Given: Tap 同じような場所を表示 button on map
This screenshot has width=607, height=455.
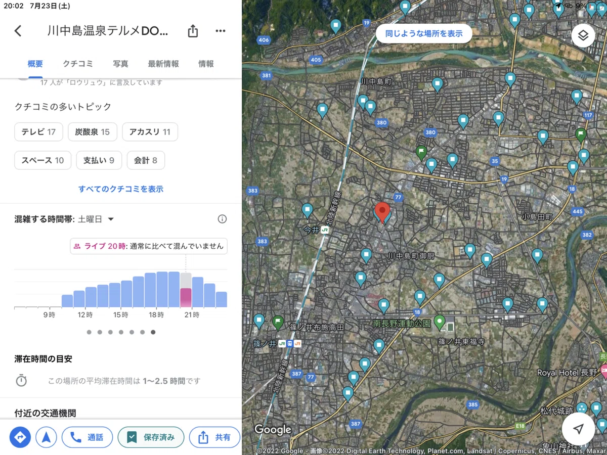Looking at the screenshot, I should [x=424, y=33].
